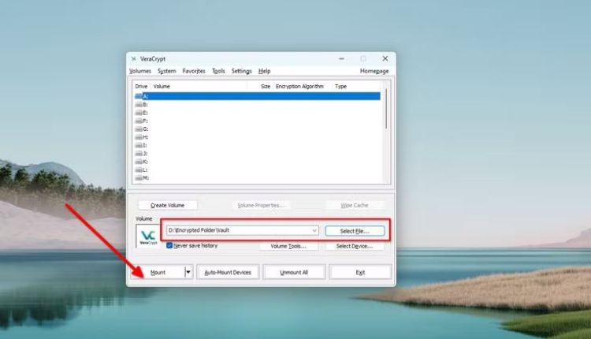Click the Select File button
The image size is (591, 339).
pos(354,231)
